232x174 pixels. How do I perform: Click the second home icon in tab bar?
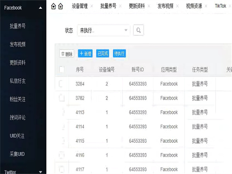pyautogui.click(x=60, y=6)
